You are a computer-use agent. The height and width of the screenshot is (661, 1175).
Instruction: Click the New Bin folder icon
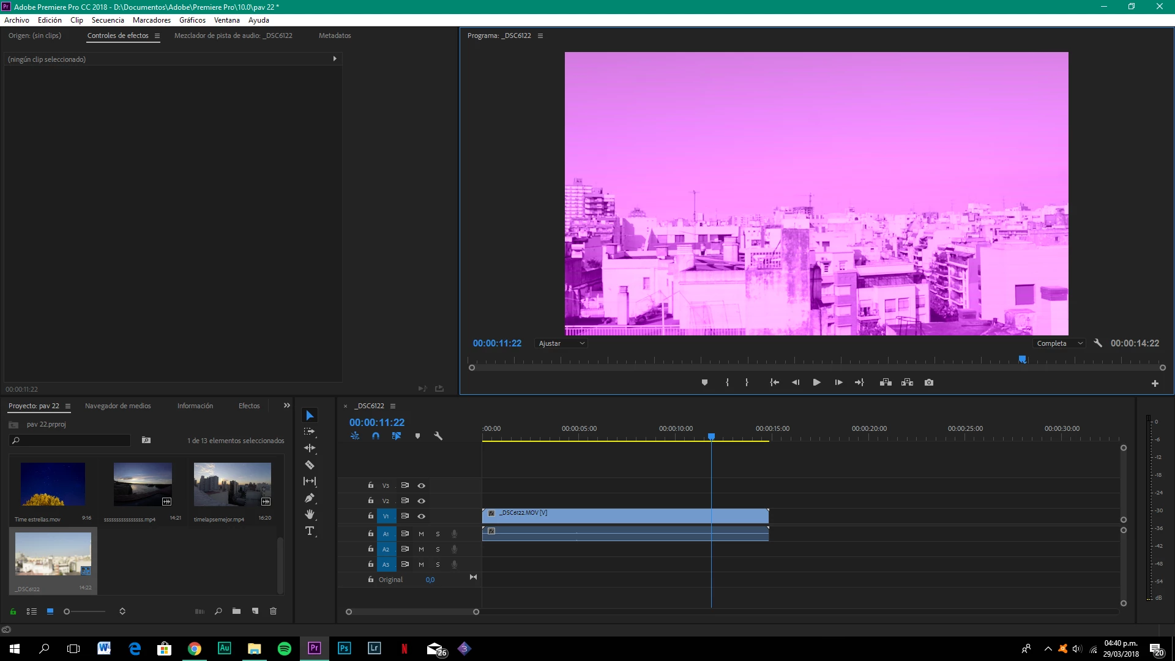coord(236,611)
